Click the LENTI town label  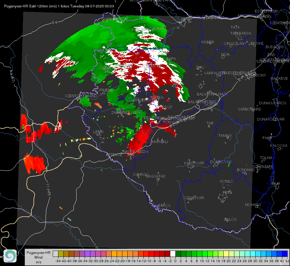point(98,132)
